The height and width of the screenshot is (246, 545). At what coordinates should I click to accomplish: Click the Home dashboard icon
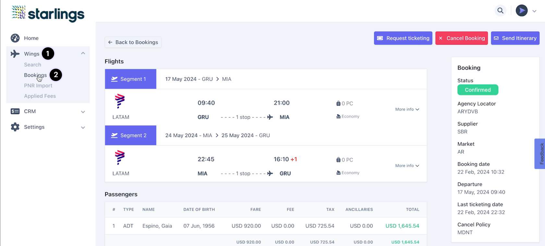[15, 38]
